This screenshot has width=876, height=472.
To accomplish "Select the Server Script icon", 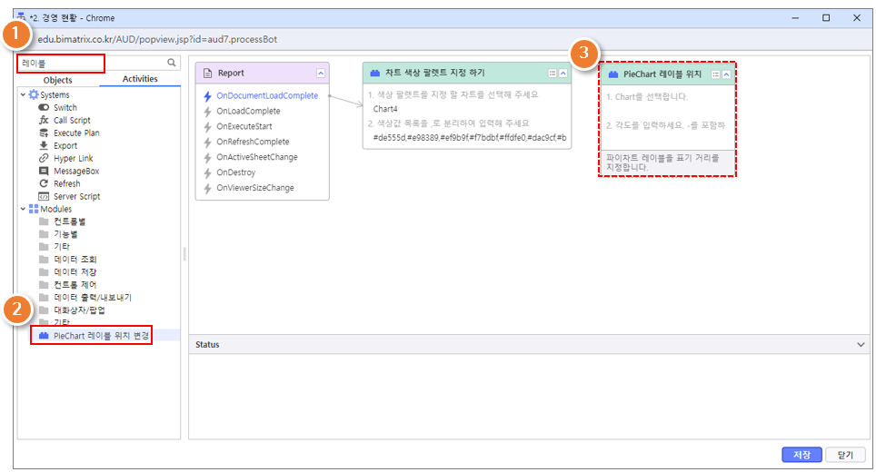I will pyautogui.click(x=44, y=196).
